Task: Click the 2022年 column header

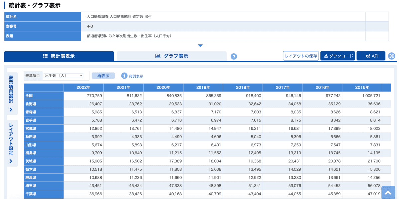Action: [x=83, y=87]
